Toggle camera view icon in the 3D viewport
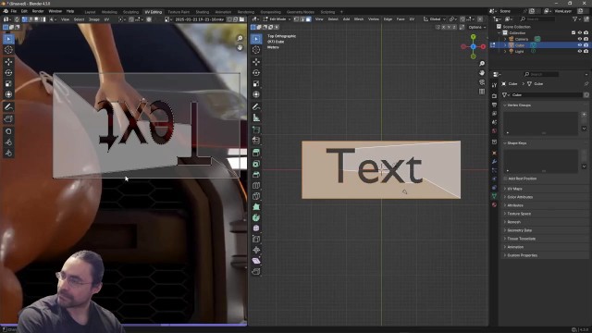592x333 pixels. click(x=482, y=82)
